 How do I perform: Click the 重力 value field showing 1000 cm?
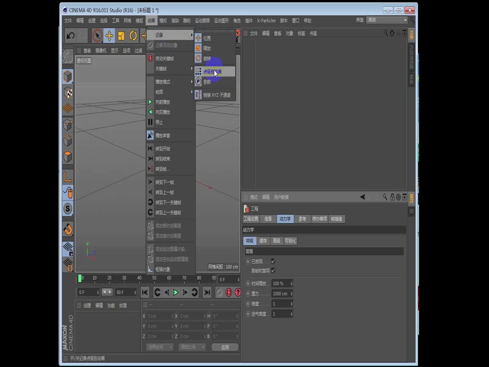(x=280, y=293)
